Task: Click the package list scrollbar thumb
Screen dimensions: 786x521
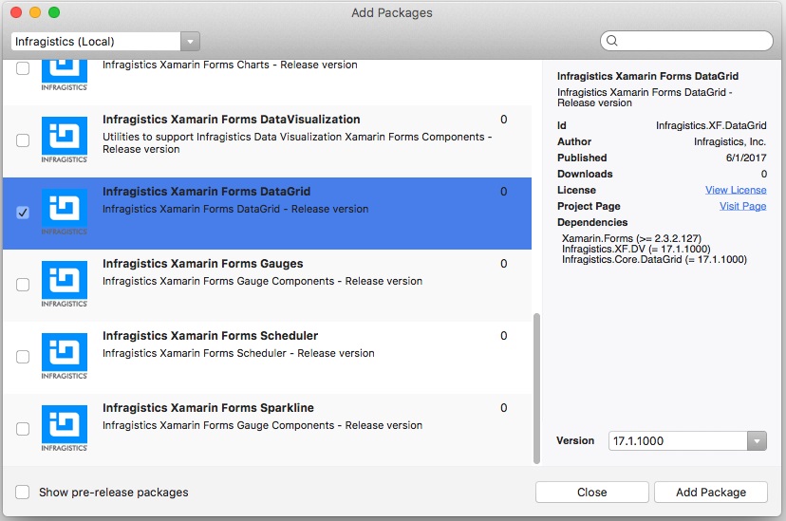Action: [x=537, y=388]
